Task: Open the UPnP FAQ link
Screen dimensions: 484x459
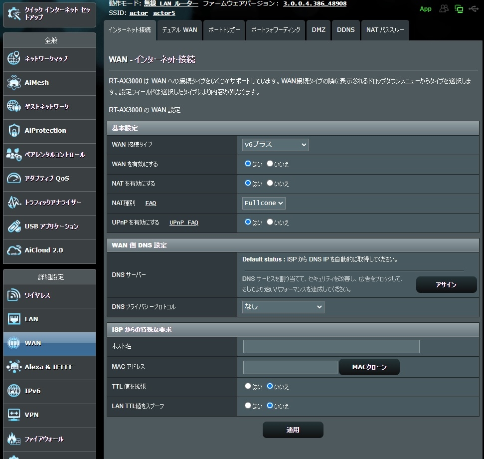Action: coord(183,223)
